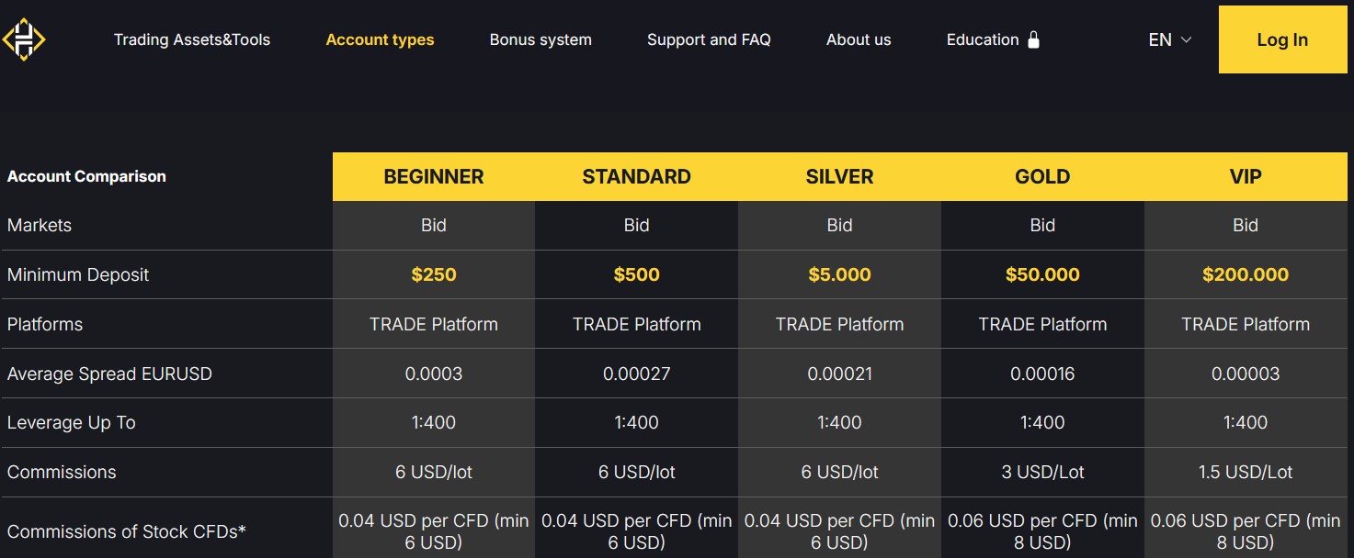
Task: Open the EN language selector
Action: 1169,39
